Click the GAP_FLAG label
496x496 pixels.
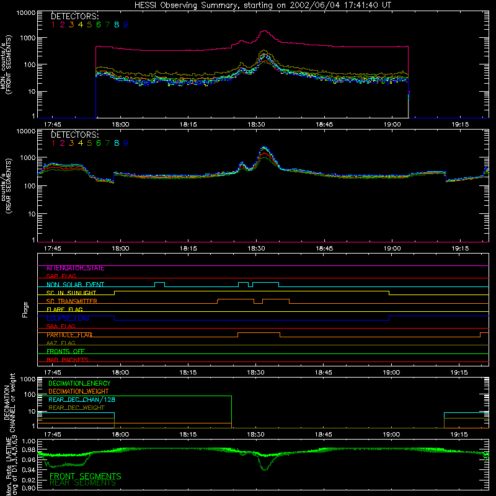[61, 276]
